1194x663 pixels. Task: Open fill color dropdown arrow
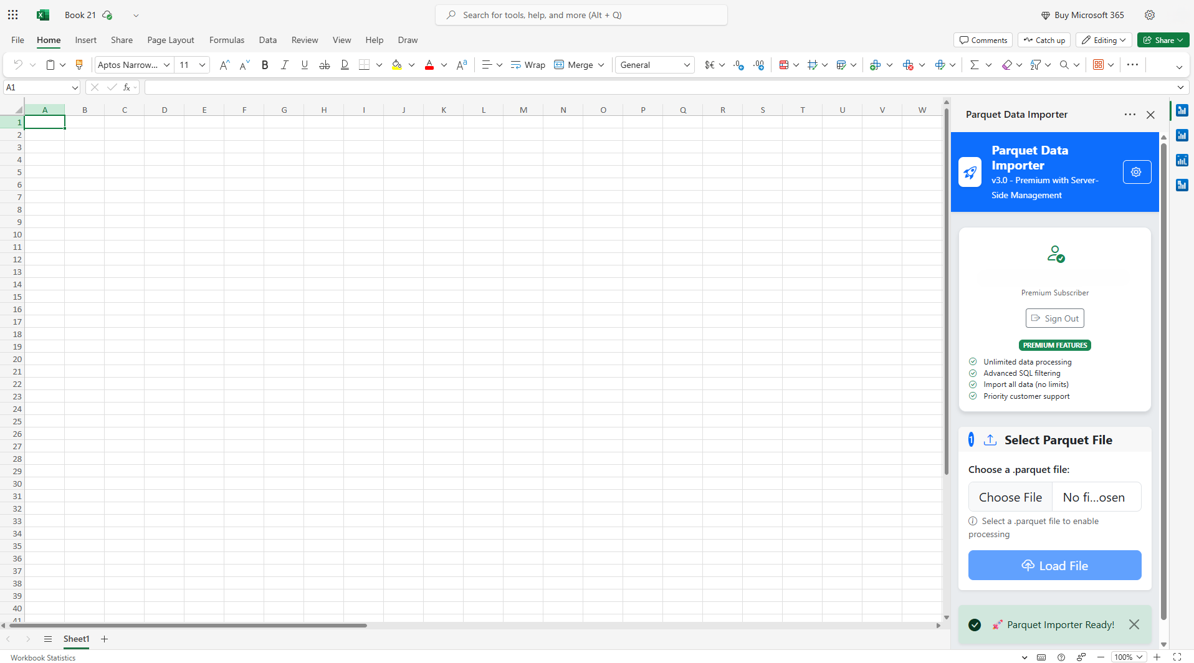pos(411,65)
